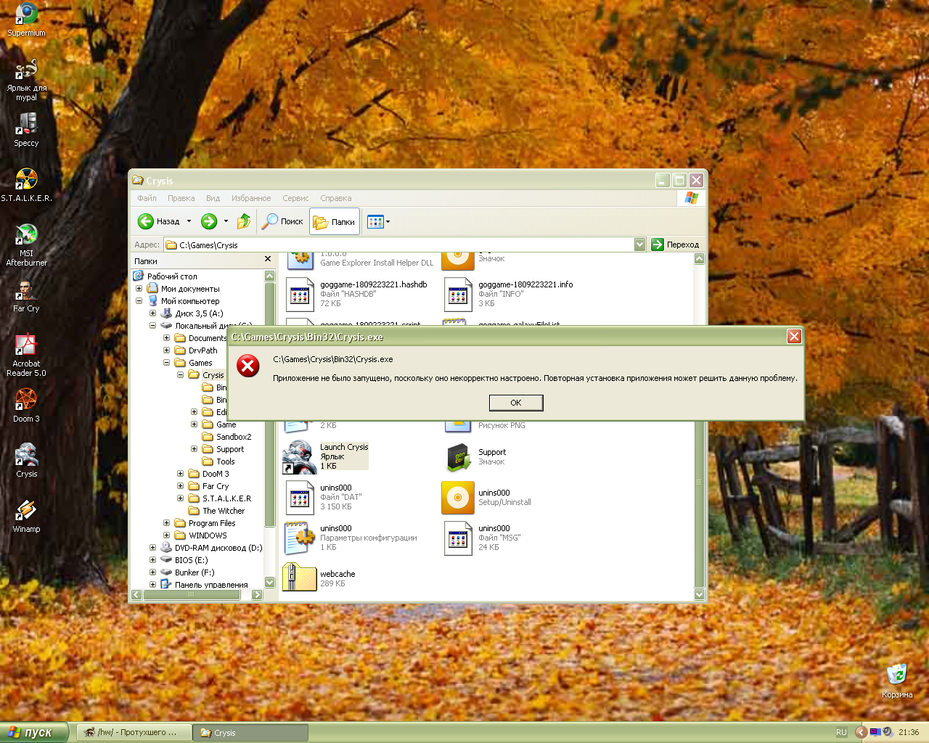Select the Acrobat Reader 5.0 desktop icon

(x=26, y=355)
